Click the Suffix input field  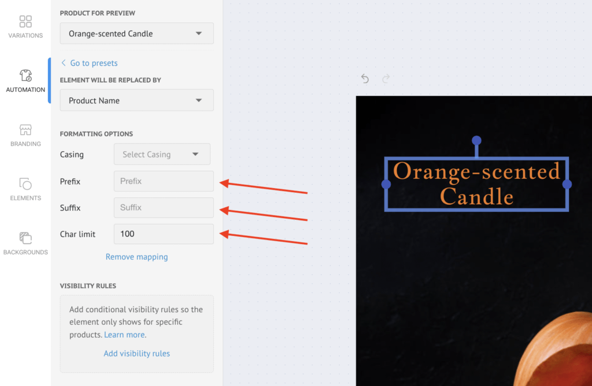click(164, 208)
